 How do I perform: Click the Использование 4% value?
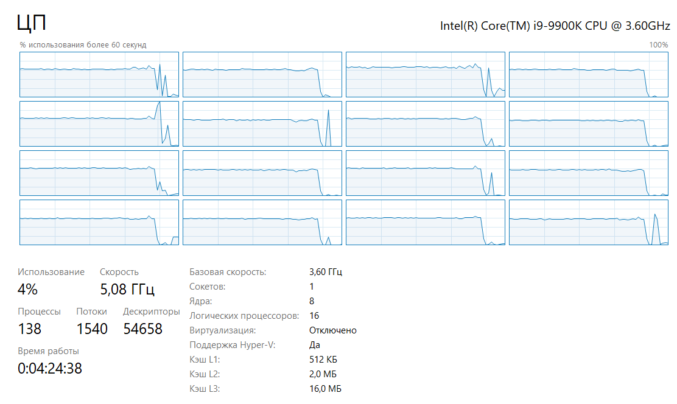(x=28, y=289)
